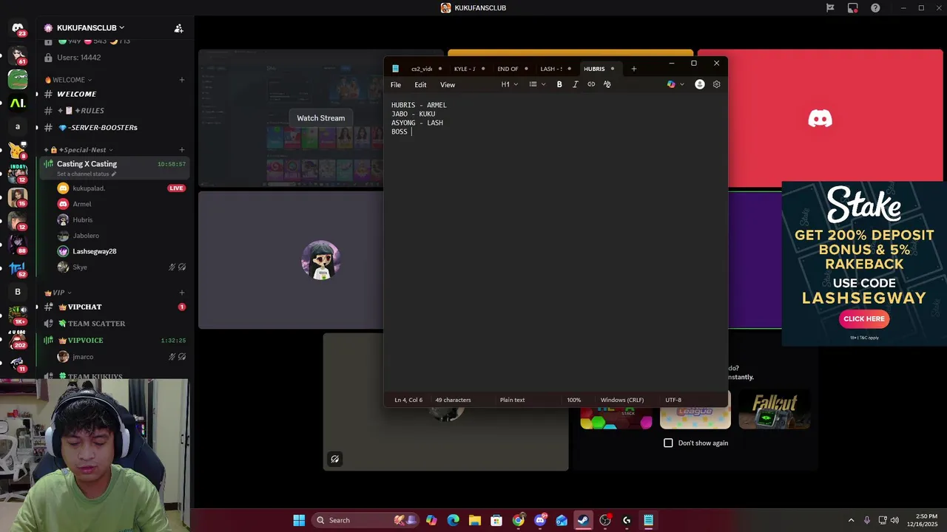The height and width of the screenshot is (532, 947).
Task: Open the VIPVOICE voice channel
Action: click(x=115, y=341)
